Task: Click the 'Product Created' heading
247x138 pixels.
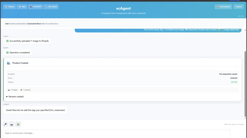Action: pos(20,63)
